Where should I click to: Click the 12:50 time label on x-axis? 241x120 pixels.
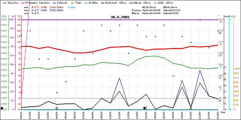tap(128, 114)
